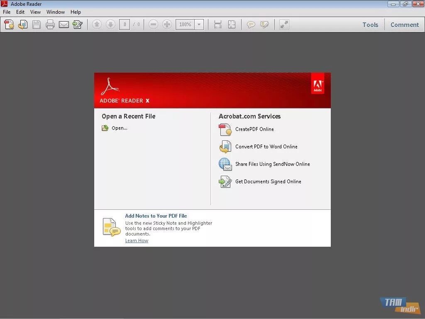The image size is (425, 319).
Task: Click the SendNow globe envelope icon
Action: tap(225, 164)
